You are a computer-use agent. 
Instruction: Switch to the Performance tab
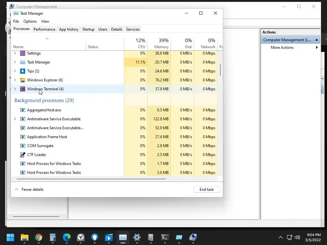point(44,29)
